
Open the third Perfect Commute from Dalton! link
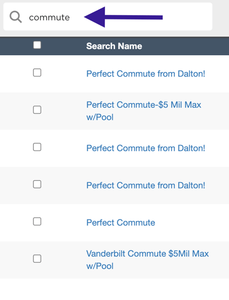pos(146,185)
